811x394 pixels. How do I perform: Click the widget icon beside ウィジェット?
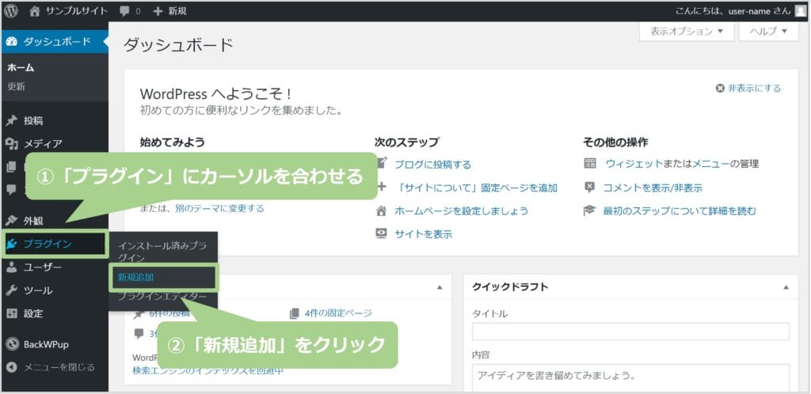tap(589, 164)
